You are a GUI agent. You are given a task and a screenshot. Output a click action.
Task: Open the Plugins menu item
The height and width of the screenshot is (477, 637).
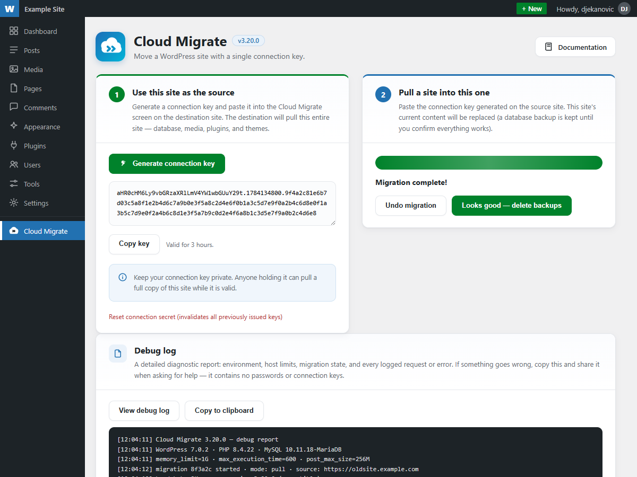42,146
